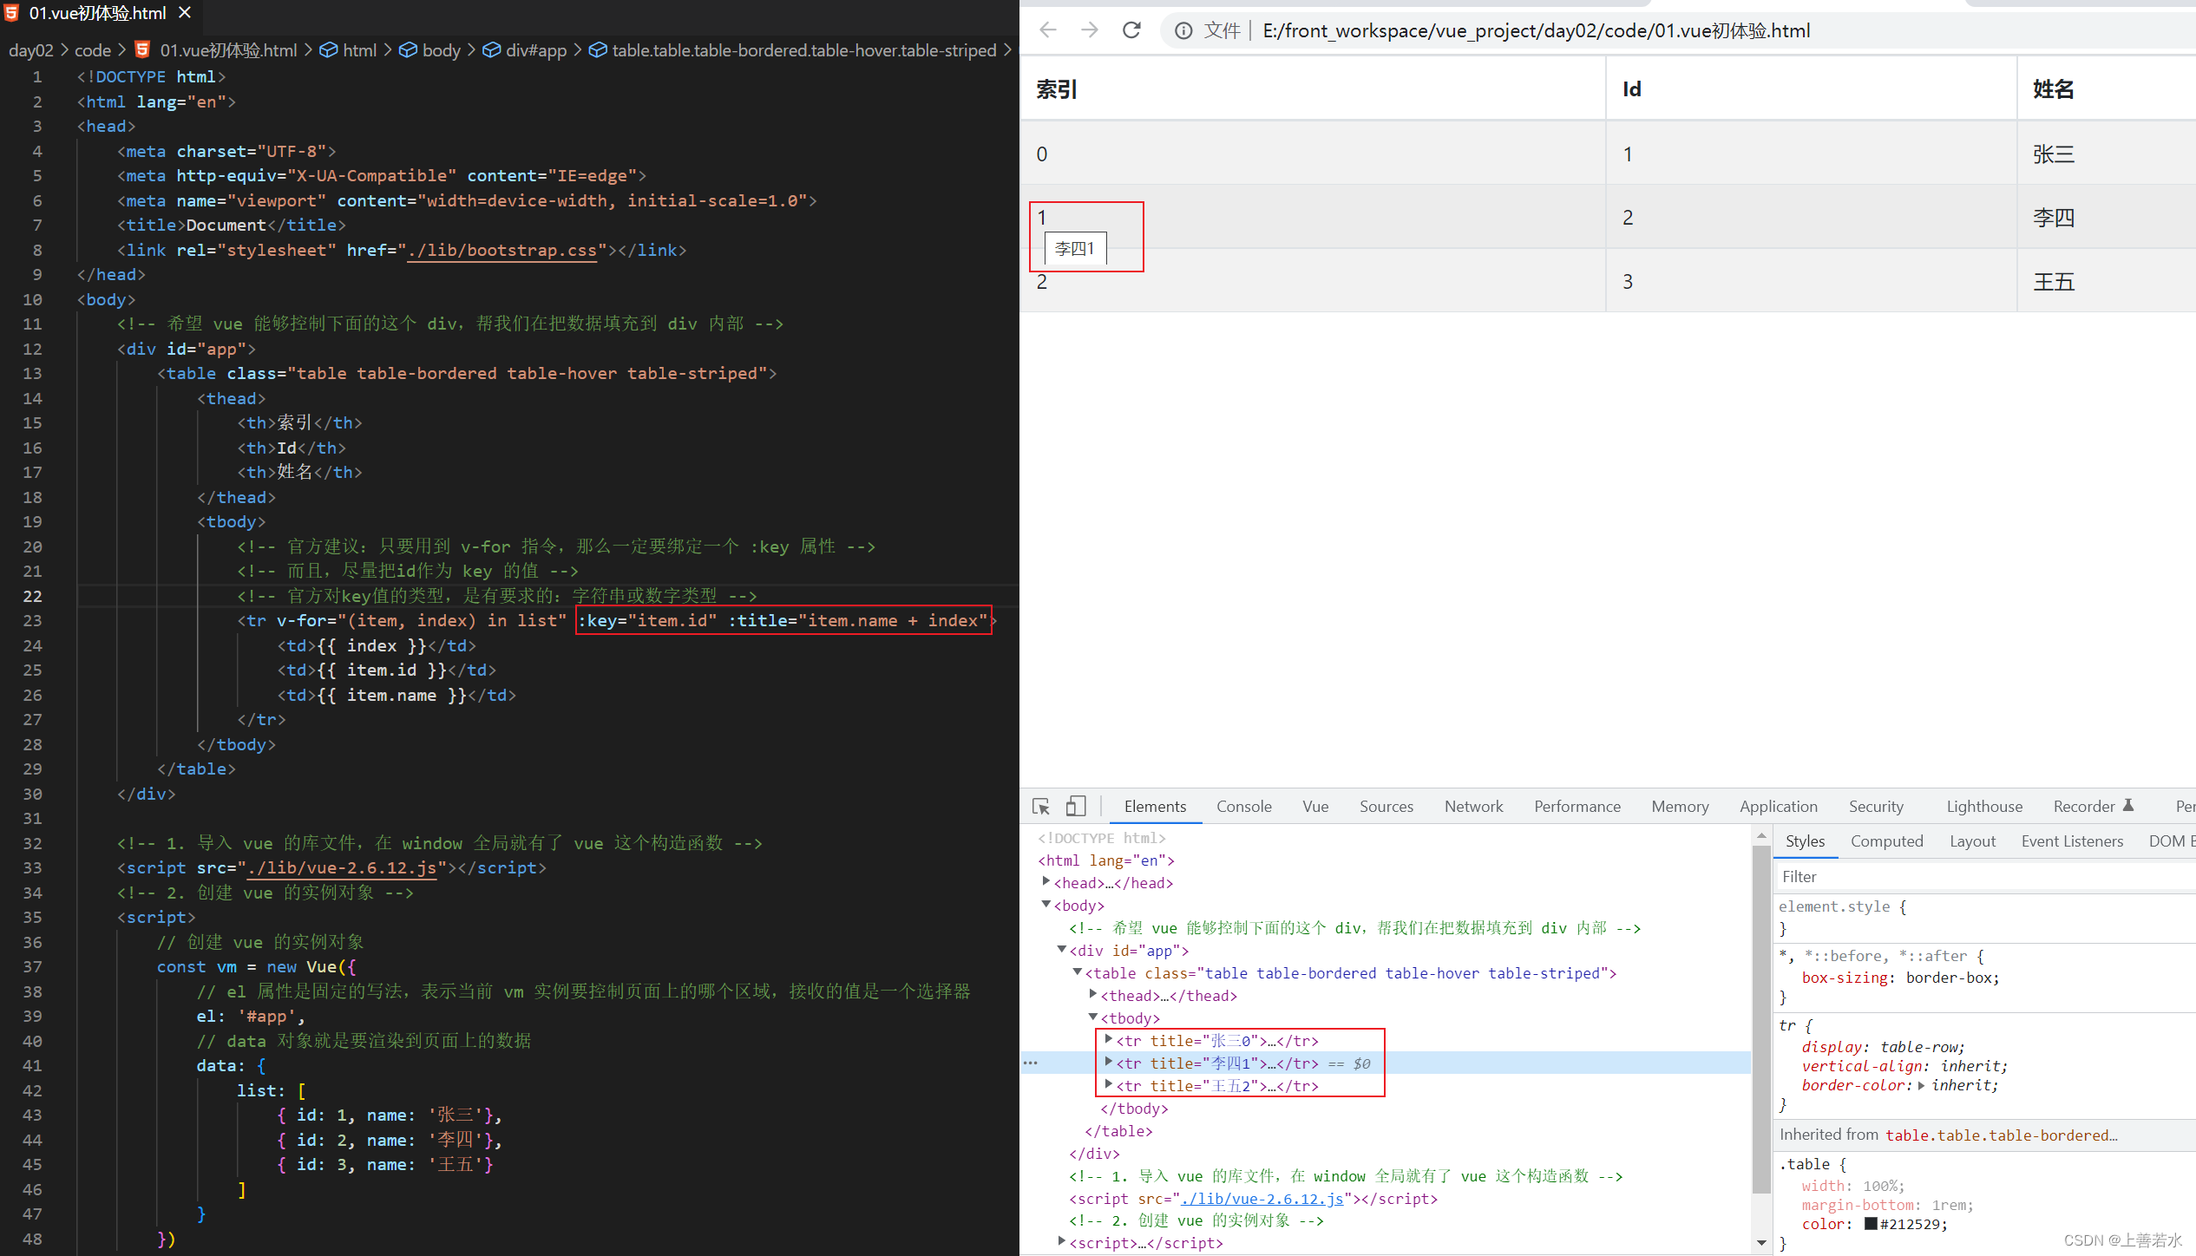The image size is (2196, 1256).
Task: Open the Performance tab
Action: click(1577, 807)
